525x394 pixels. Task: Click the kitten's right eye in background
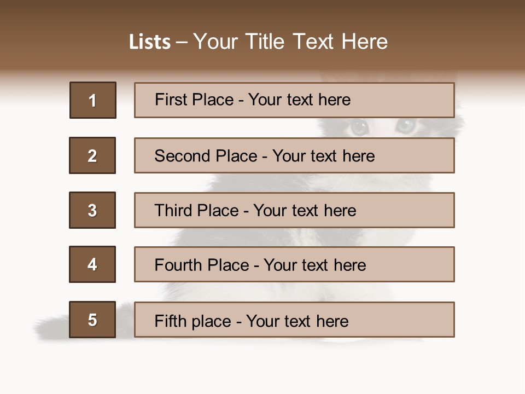coord(406,126)
